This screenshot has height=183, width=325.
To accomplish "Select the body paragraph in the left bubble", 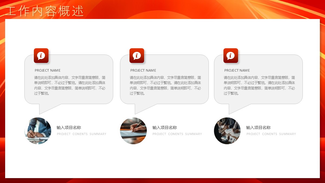I will pyautogui.click(x=70, y=85).
